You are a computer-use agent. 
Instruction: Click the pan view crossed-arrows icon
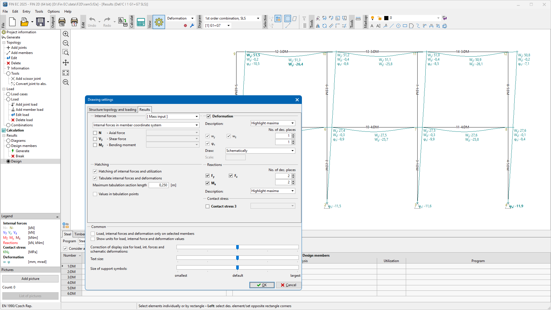pos(66,63)
